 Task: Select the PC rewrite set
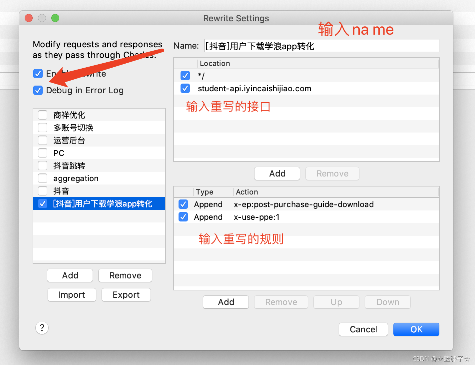(x=99, y=153)
